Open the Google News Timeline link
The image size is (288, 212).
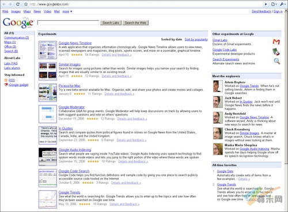75,43
